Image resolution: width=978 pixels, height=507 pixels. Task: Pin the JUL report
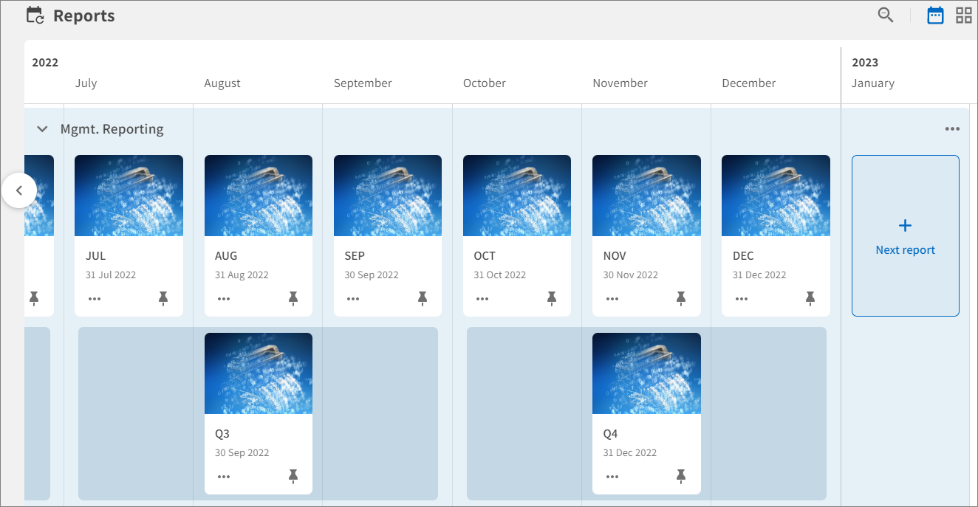tap(163, 298)
